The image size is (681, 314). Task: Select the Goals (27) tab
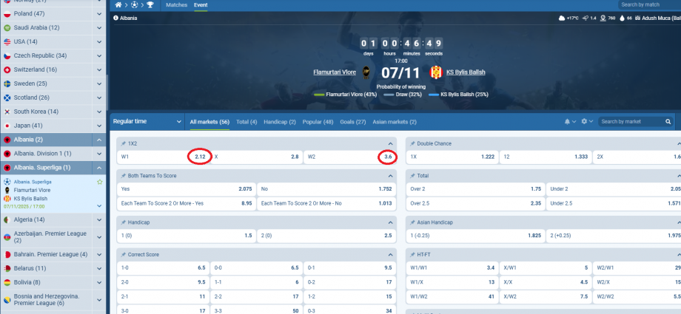(352, 123)
